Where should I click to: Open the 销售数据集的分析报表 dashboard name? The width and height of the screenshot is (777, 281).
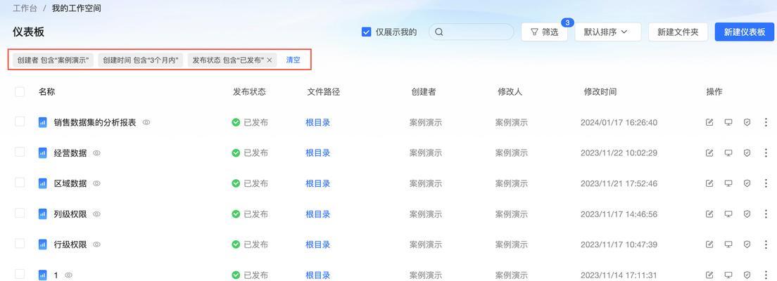tap(94, 122)
